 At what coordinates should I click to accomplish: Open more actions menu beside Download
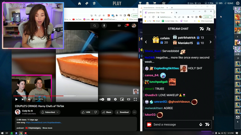[x=134, y=112]
